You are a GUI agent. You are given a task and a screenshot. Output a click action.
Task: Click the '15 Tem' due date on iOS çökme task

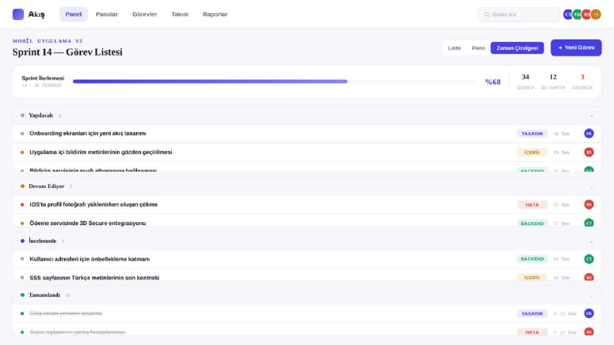pos(561,205)
